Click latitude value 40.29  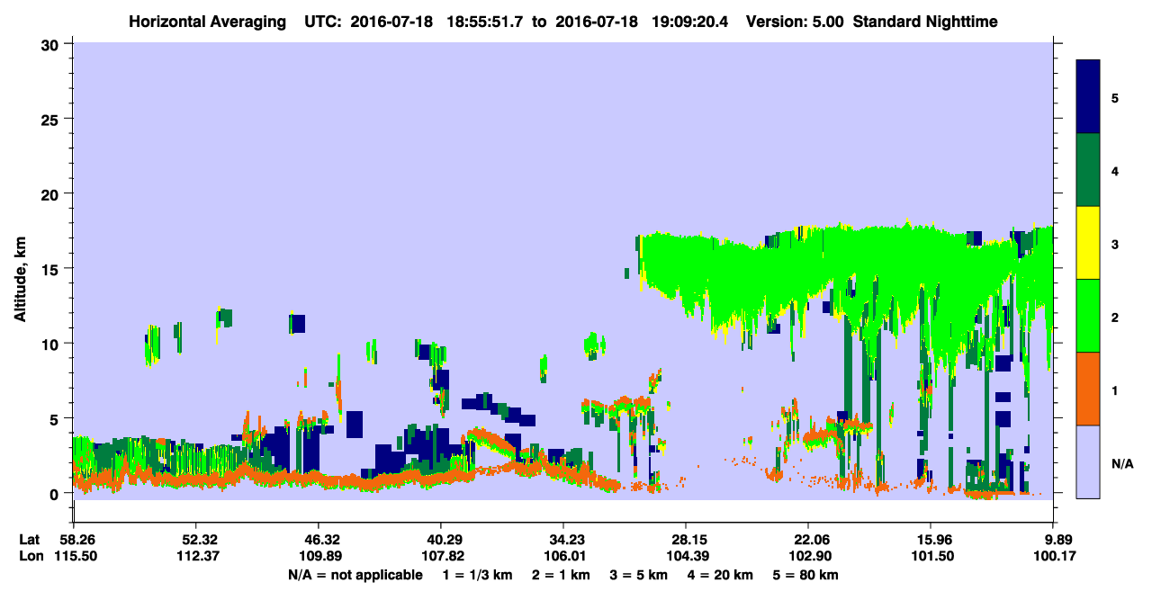click(441, 540)
